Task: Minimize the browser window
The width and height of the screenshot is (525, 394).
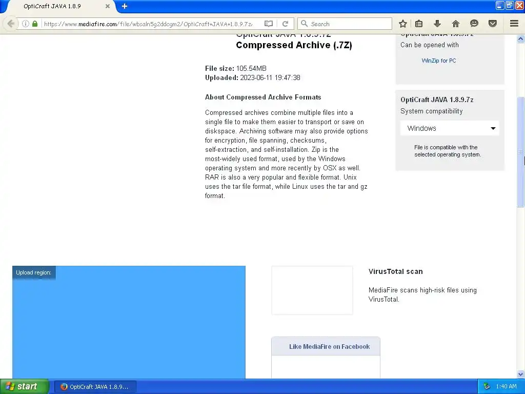Action: tap(500, 5)
